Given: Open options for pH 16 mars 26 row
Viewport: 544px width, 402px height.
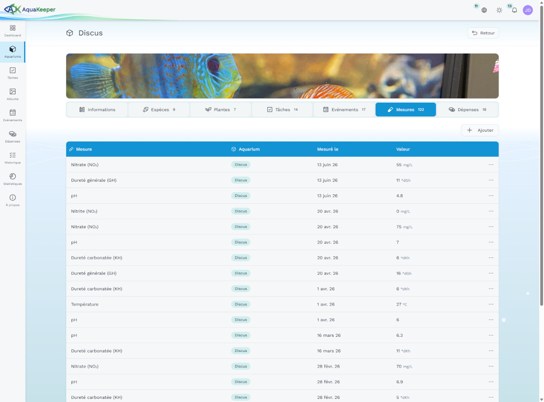Looking at the screenshot, I should [x=491, y=335].
